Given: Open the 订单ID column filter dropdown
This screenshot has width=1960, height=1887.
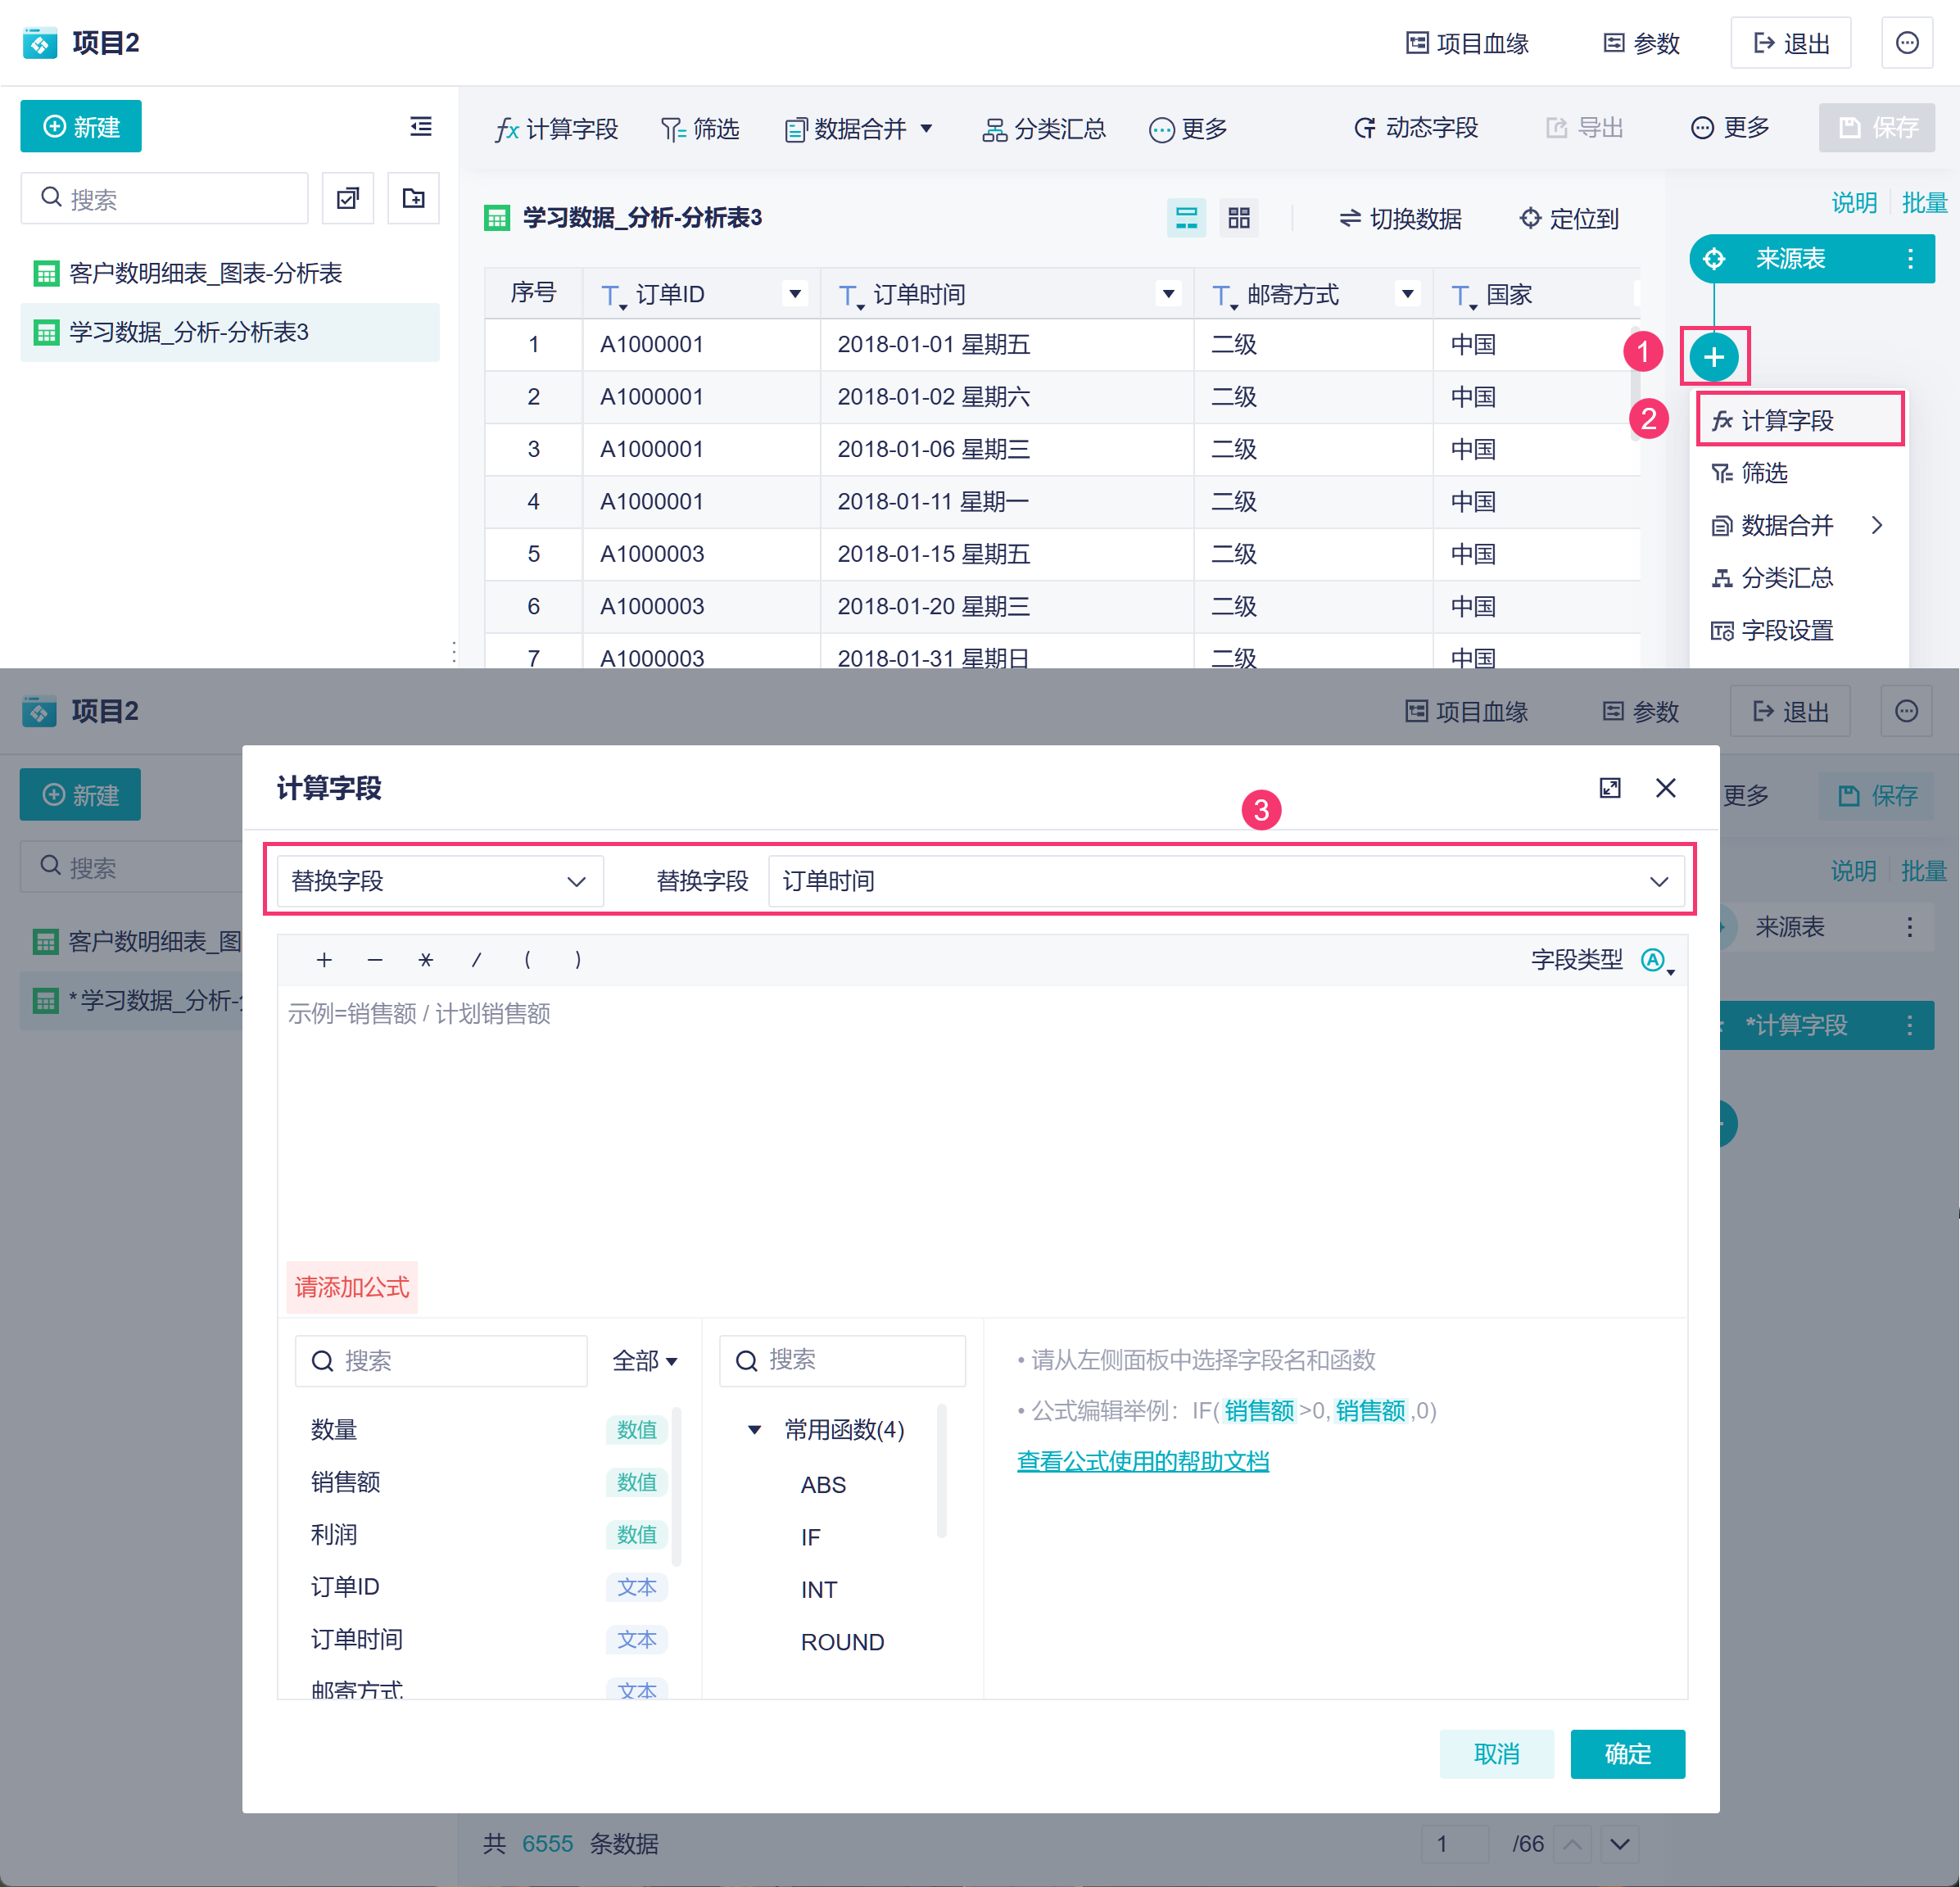Looking at the screenshot, I should (x=795, y=294).
